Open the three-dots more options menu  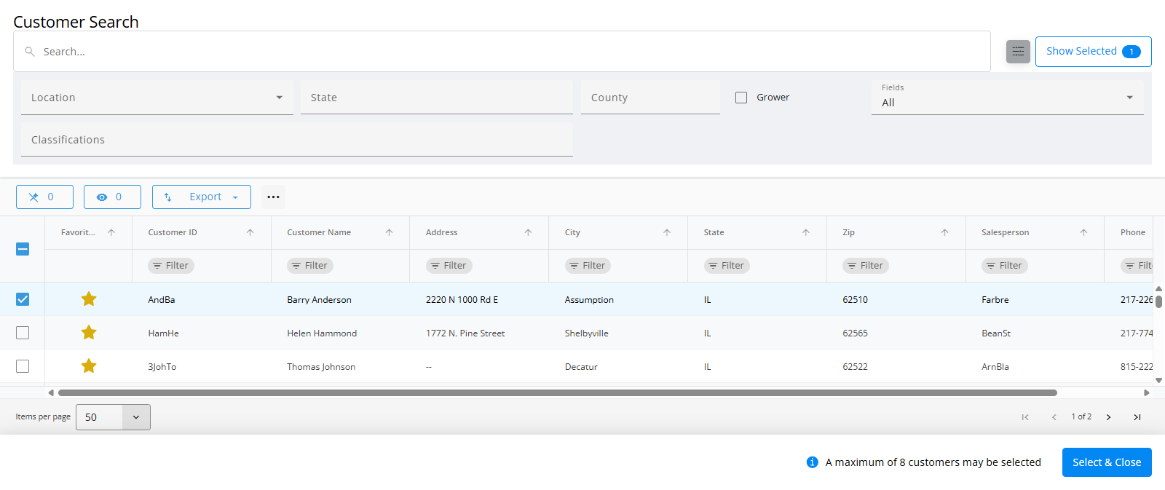tap(273, 197)
